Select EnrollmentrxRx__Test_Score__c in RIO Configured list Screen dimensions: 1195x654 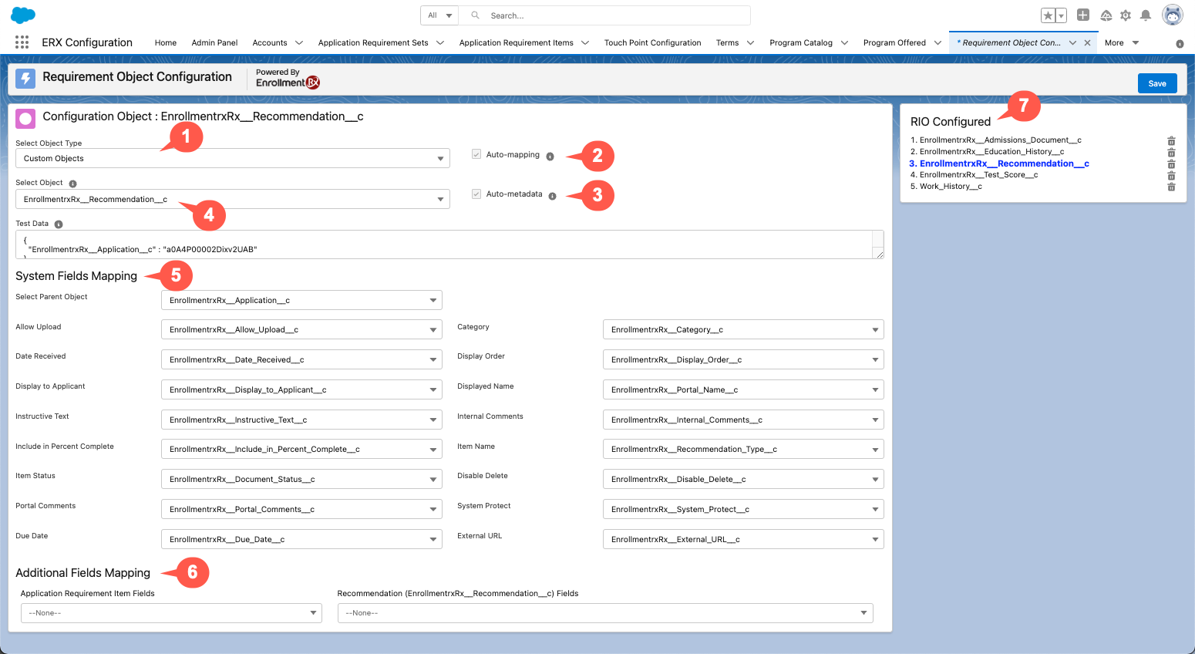click(x=978, y=175)
